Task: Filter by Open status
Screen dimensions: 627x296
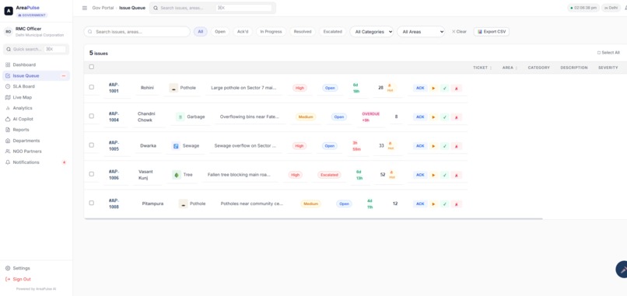Action: click(220, 32)
